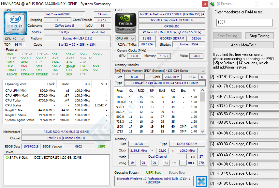Click the GPU clock 139.0 value
Screen dimensions: 279x188
click(134, 56)
